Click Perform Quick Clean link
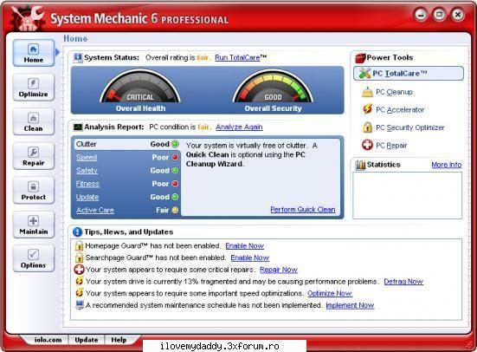477x352 pixels. [303, 209]
